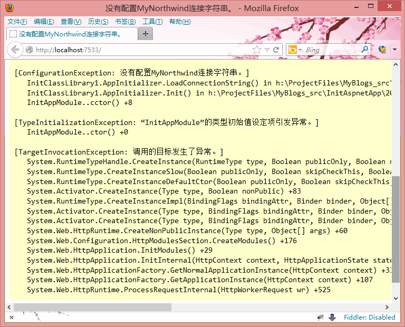Screen dimensions: 405x327
Task: Click the horizontal scrollbar left arrow
Action: (x=9, y=307)
